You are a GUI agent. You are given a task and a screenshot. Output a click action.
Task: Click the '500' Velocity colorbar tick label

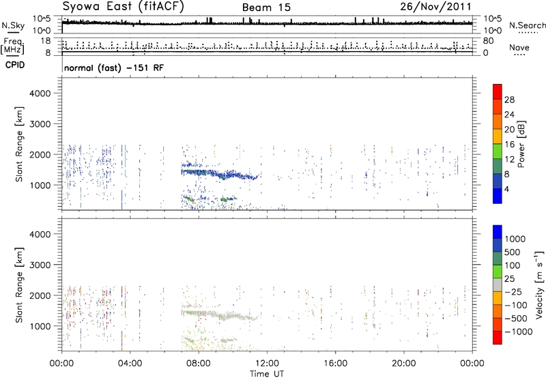tap(513, 252)
